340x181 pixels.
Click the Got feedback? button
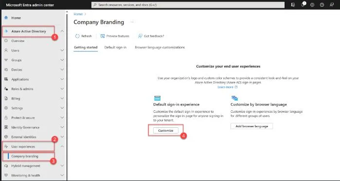click(151, 36)
